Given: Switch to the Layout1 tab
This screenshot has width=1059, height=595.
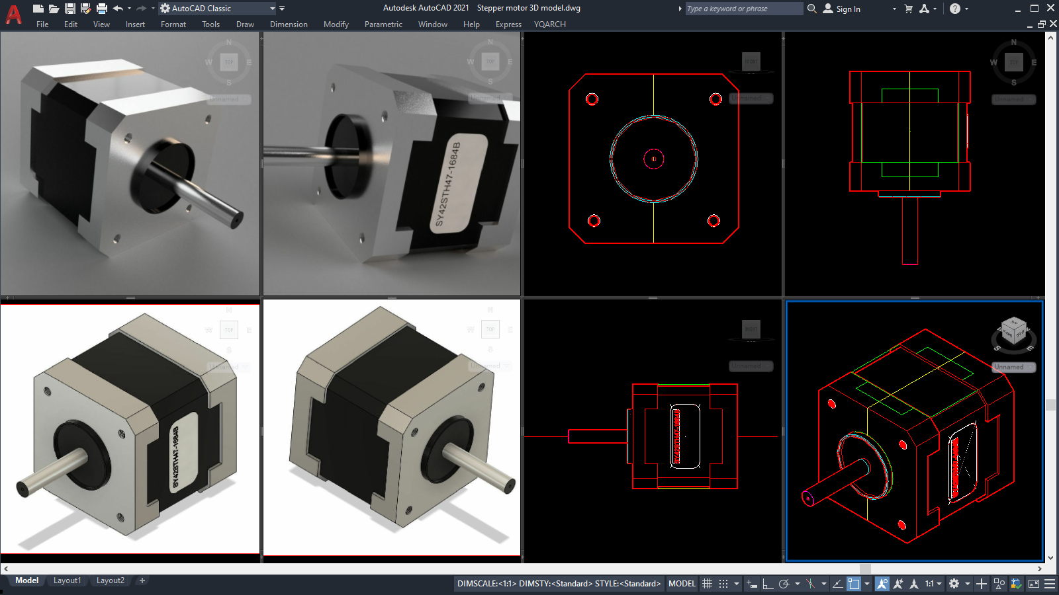Looking at the screenshot, I should [67, 580].
